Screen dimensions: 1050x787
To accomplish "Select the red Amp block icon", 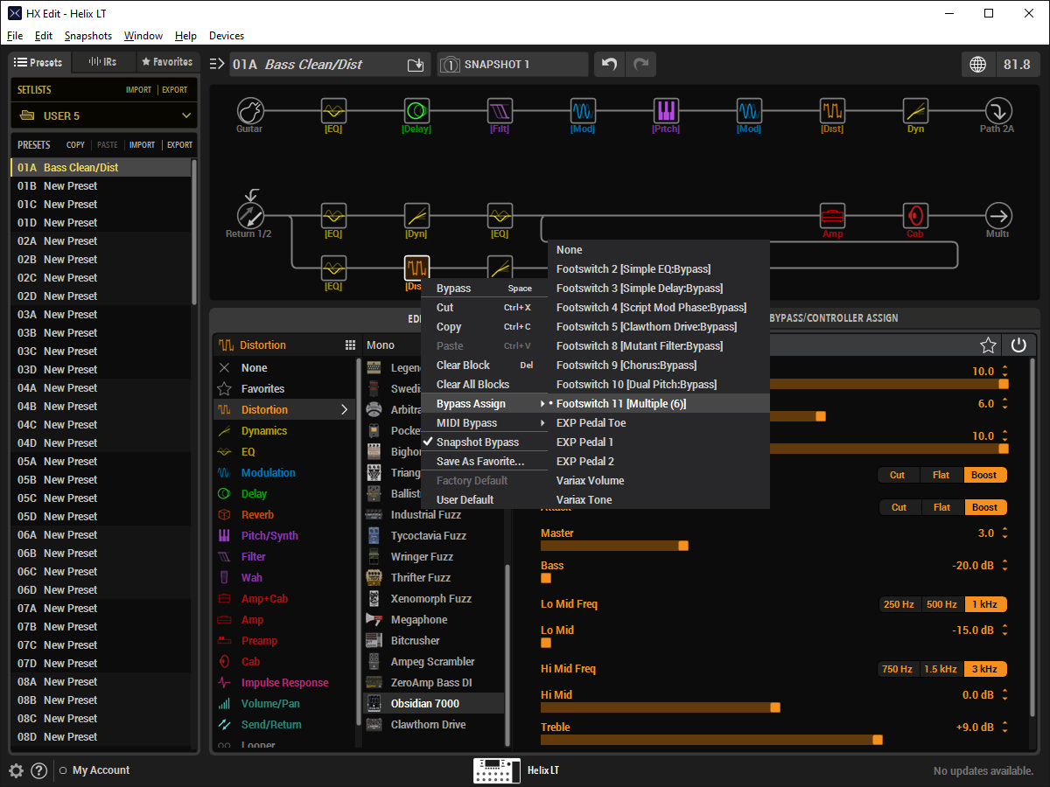I will 832,216.
